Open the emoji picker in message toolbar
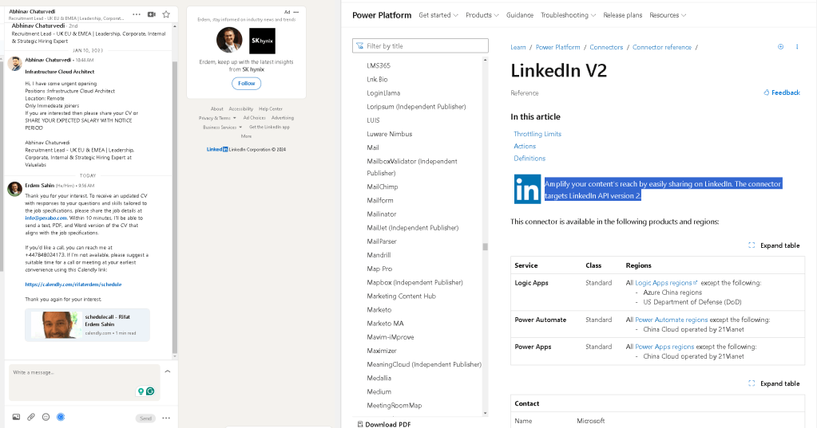The height and width of the screenshot is (428, 817). point(46,417)
